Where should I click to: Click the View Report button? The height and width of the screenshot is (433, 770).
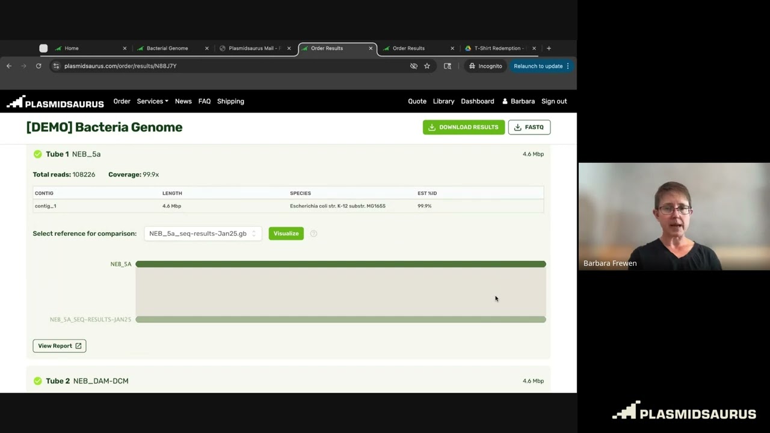[60, 346]
